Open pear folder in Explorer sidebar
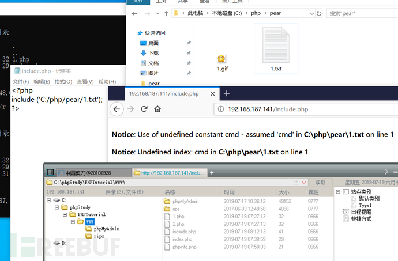The height and width of the screenshot is (261, 398). [x=151, y=83]
